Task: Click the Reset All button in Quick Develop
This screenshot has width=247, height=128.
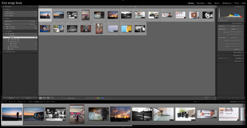Action: point(237,49)
